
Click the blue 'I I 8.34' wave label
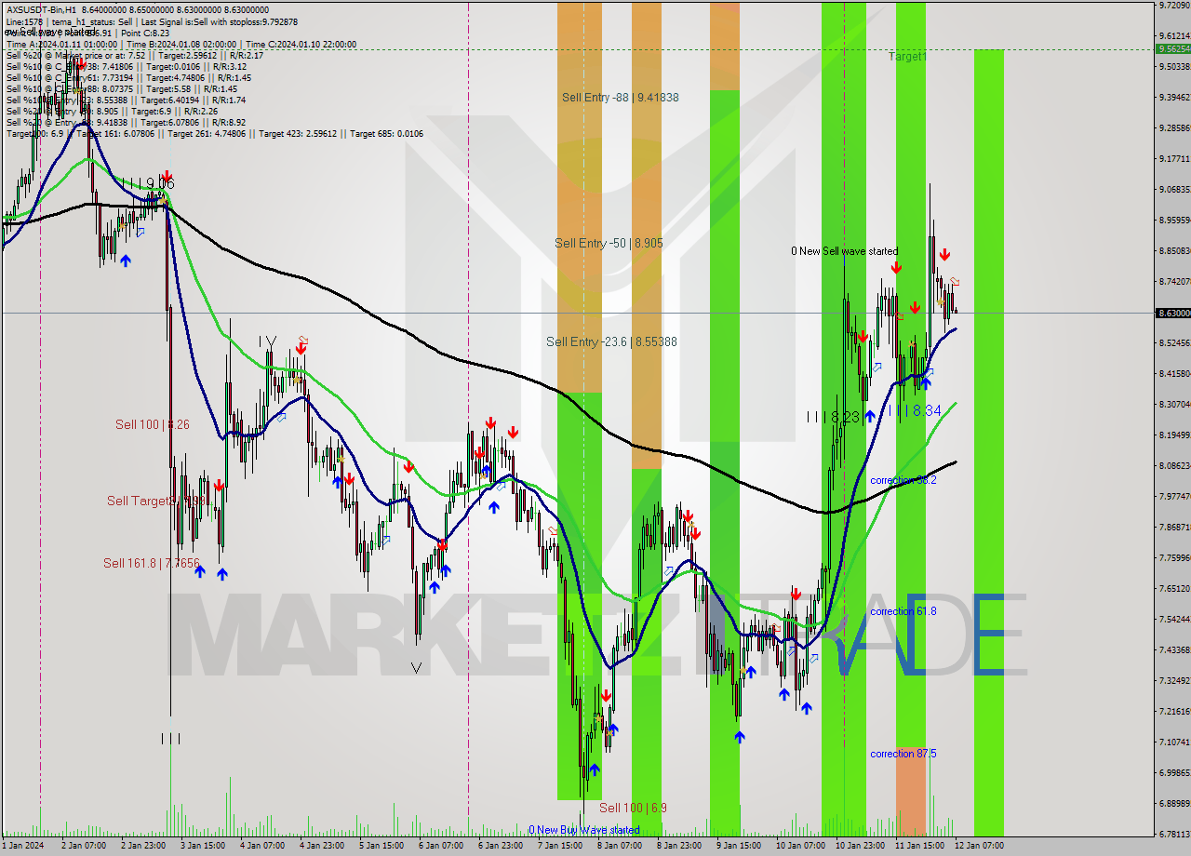coord(915,410)
